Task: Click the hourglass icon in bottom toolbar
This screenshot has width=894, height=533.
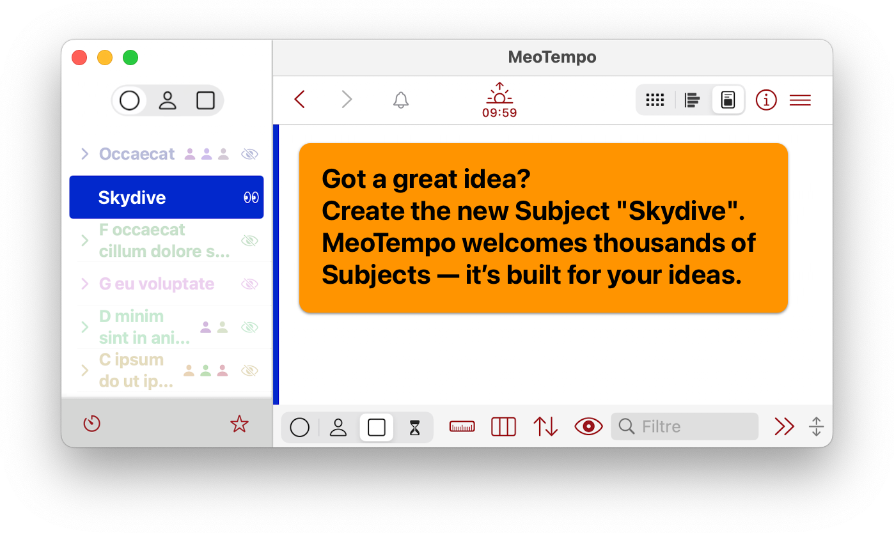Action: pos(415,427)
